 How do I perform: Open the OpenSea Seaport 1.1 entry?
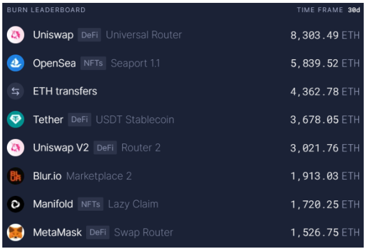click(183, 63)
